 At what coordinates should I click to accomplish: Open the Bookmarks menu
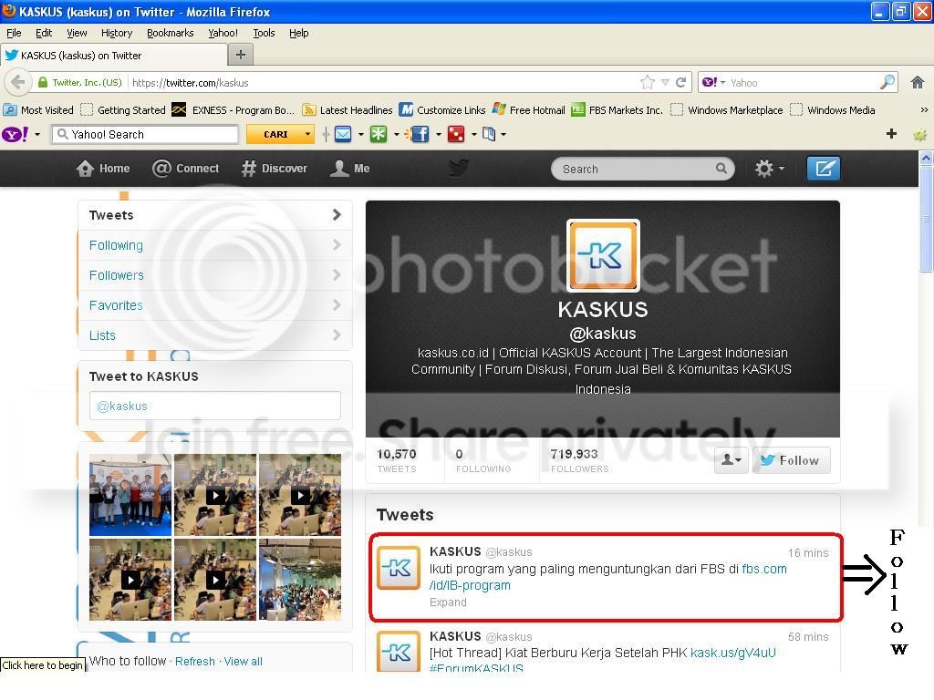[x=170, y=33]
